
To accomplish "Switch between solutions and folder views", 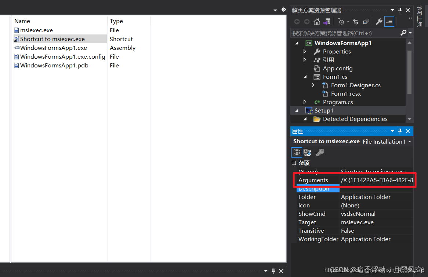I will 327,22.
